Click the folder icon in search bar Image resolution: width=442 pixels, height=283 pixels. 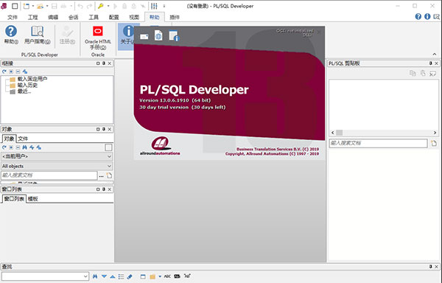click(x=152, y=276)
